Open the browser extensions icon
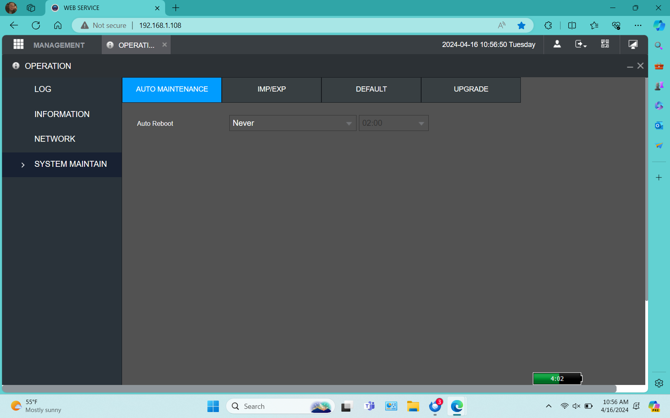 (x=548, y=25)
